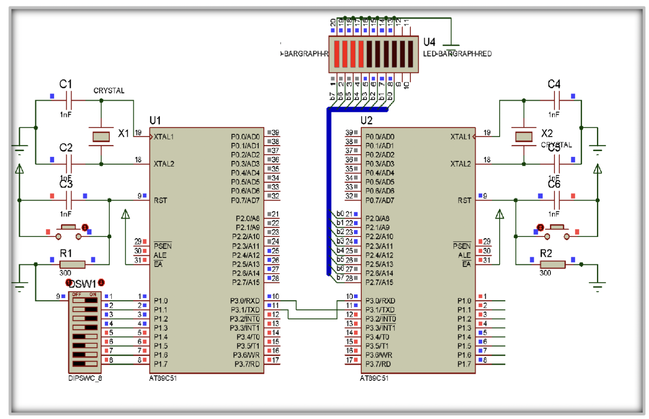Click the DIPSWC_8 value label
The width and height of the screenshot is (649, 419).
coord(85,378)
